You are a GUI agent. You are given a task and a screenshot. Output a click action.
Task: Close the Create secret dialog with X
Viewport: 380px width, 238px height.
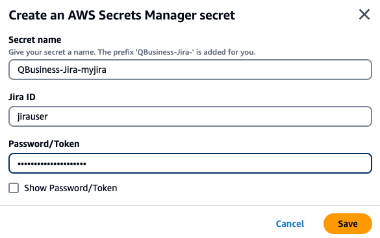[x=364, y=14]
